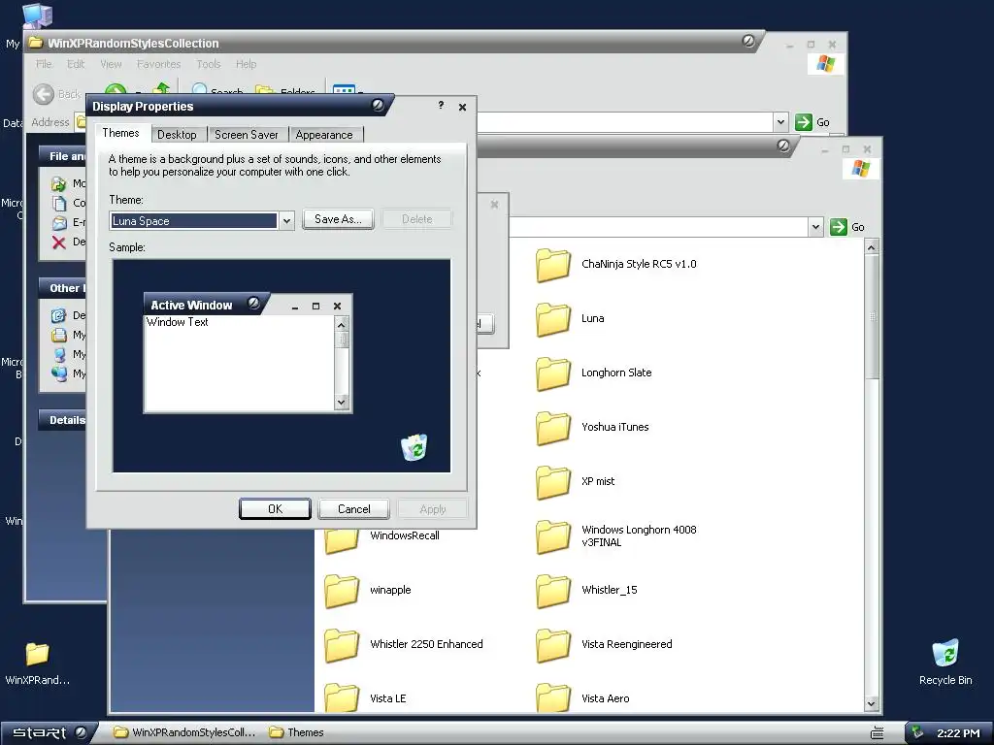Viewport: 994px width, 745px height.
Task: Select the Luna folder icon
Action: point(552,318)
